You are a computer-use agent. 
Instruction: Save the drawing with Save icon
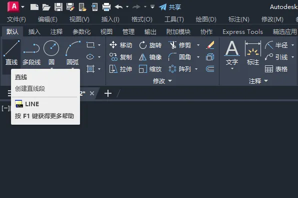click(x=58, y=7)
